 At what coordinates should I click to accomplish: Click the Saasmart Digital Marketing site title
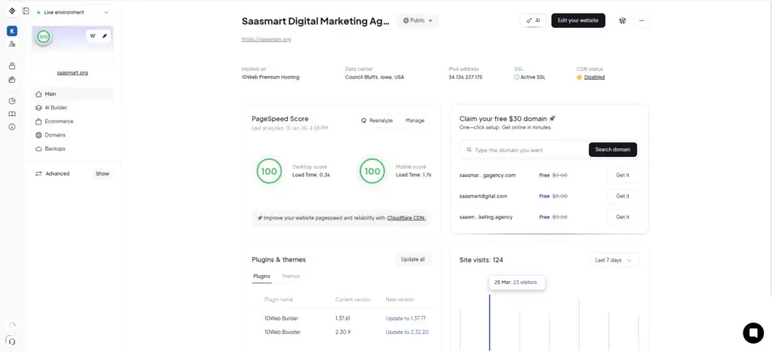316,21
